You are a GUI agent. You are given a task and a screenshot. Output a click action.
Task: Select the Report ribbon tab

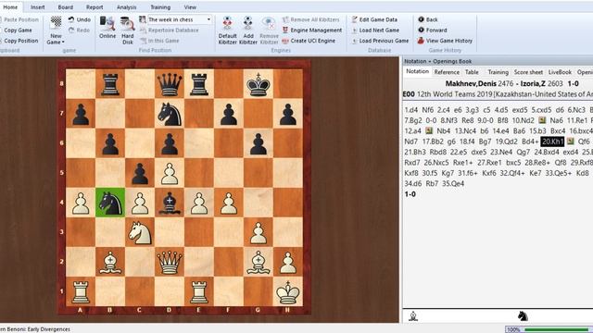pyautogui.click(x=95, y=7)
